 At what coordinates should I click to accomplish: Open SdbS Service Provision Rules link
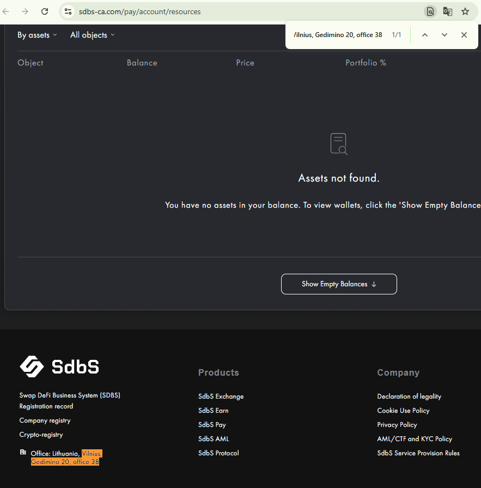pyautogui.click(x=418, y=453)
